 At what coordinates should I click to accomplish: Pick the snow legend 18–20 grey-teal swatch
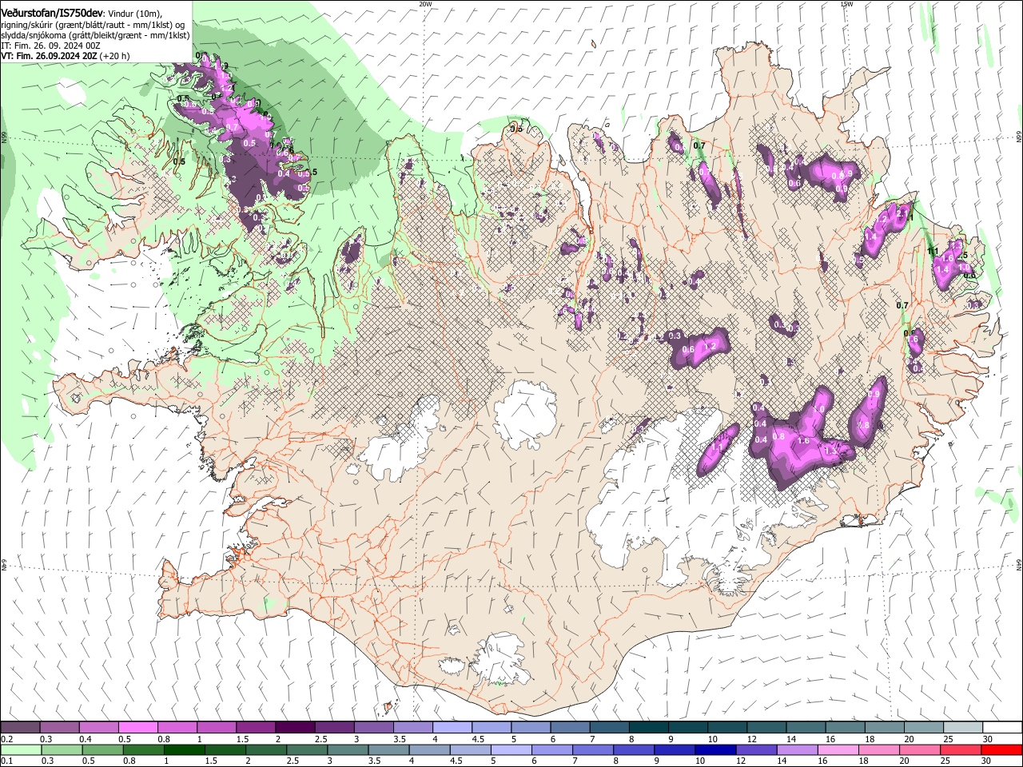pos(886,728)
